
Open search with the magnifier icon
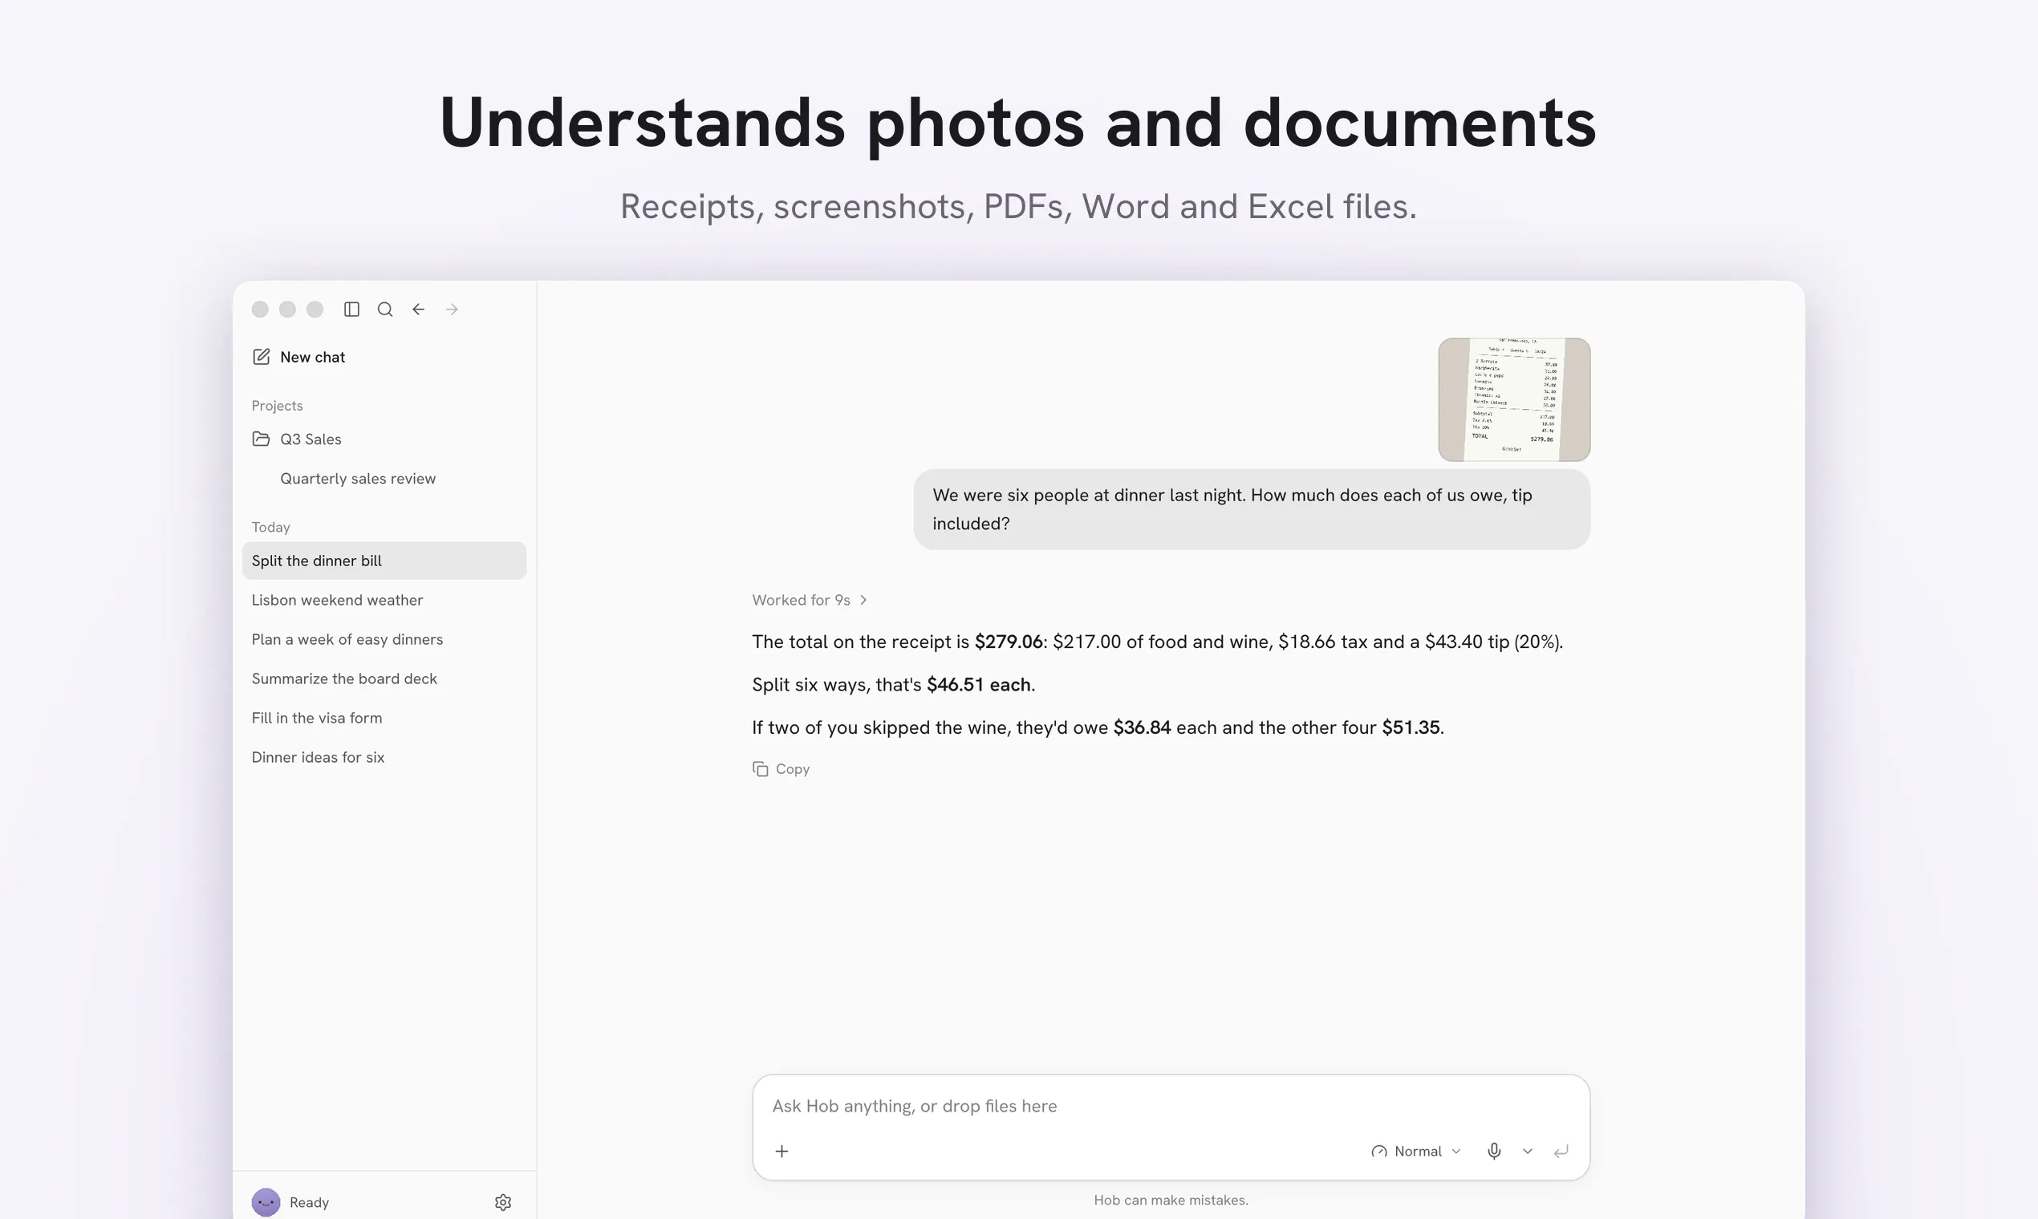(x=384, y=310)
